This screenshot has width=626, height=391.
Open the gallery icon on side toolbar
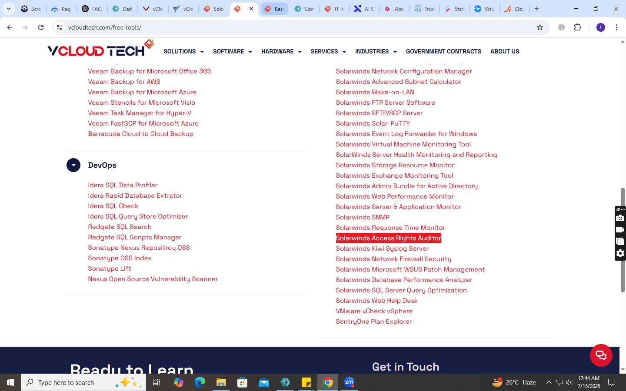coord(620,242)
